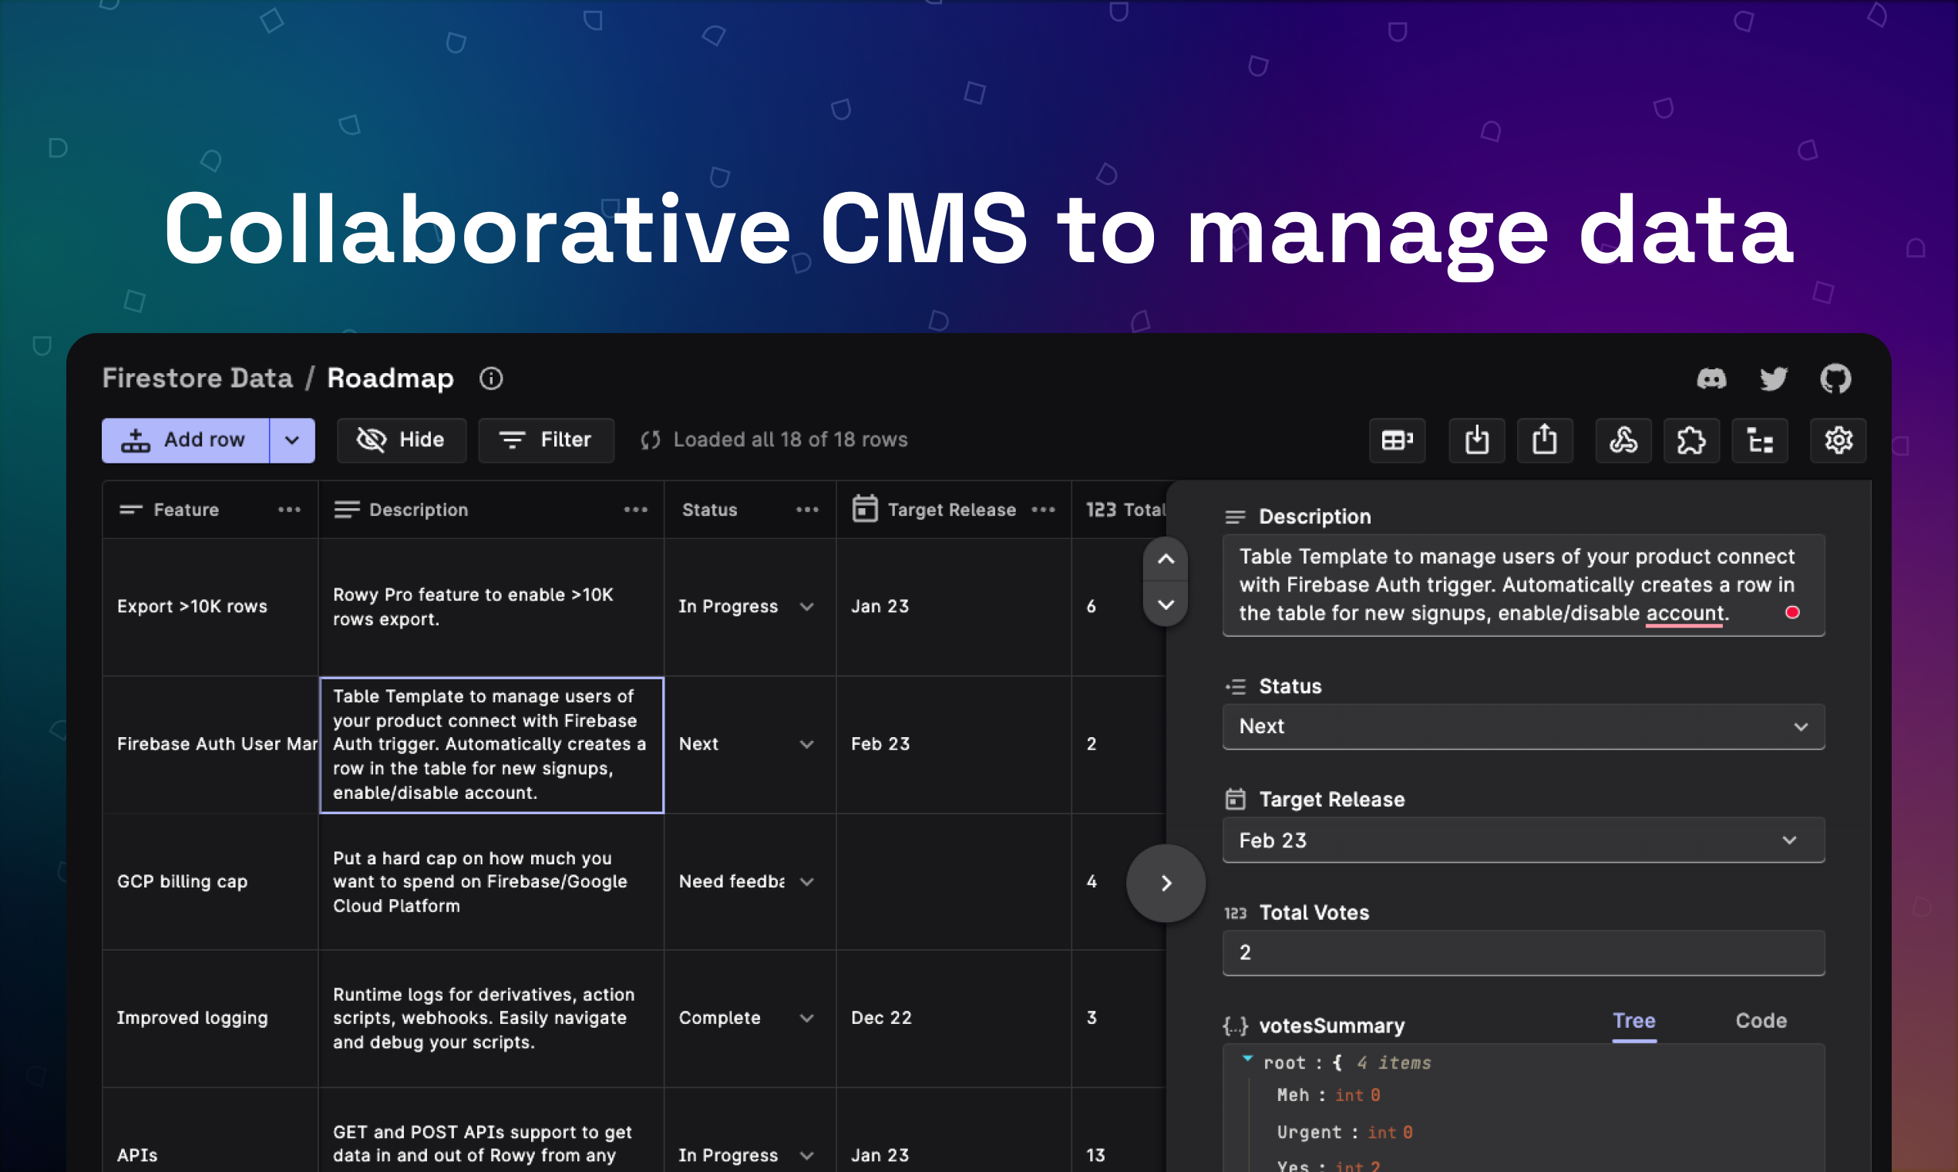Open the GitHub icon link
Image resolution: width=1958 pixels, height=1172 pixels.
click(x=1835, y=379)
